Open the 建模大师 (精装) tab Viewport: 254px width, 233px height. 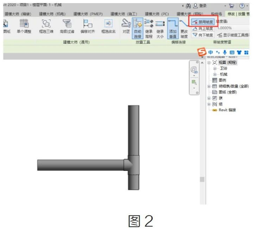click(x=18, y=14)
